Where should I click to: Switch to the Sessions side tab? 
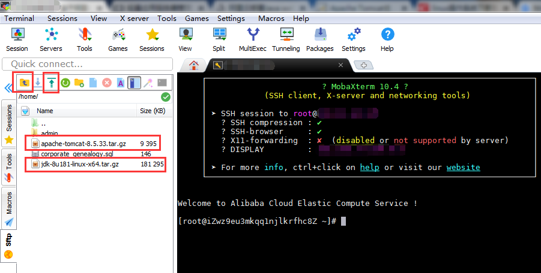[x=9, y=123]
